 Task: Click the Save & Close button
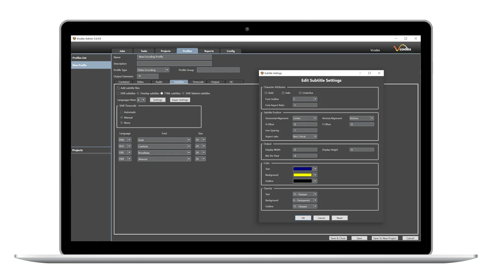click(x=338, y=238)
